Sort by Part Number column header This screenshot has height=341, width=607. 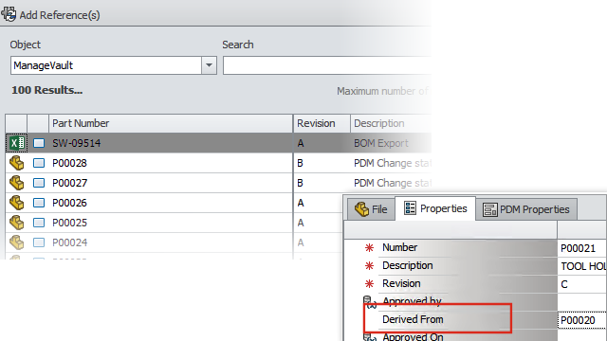(171, 123)
